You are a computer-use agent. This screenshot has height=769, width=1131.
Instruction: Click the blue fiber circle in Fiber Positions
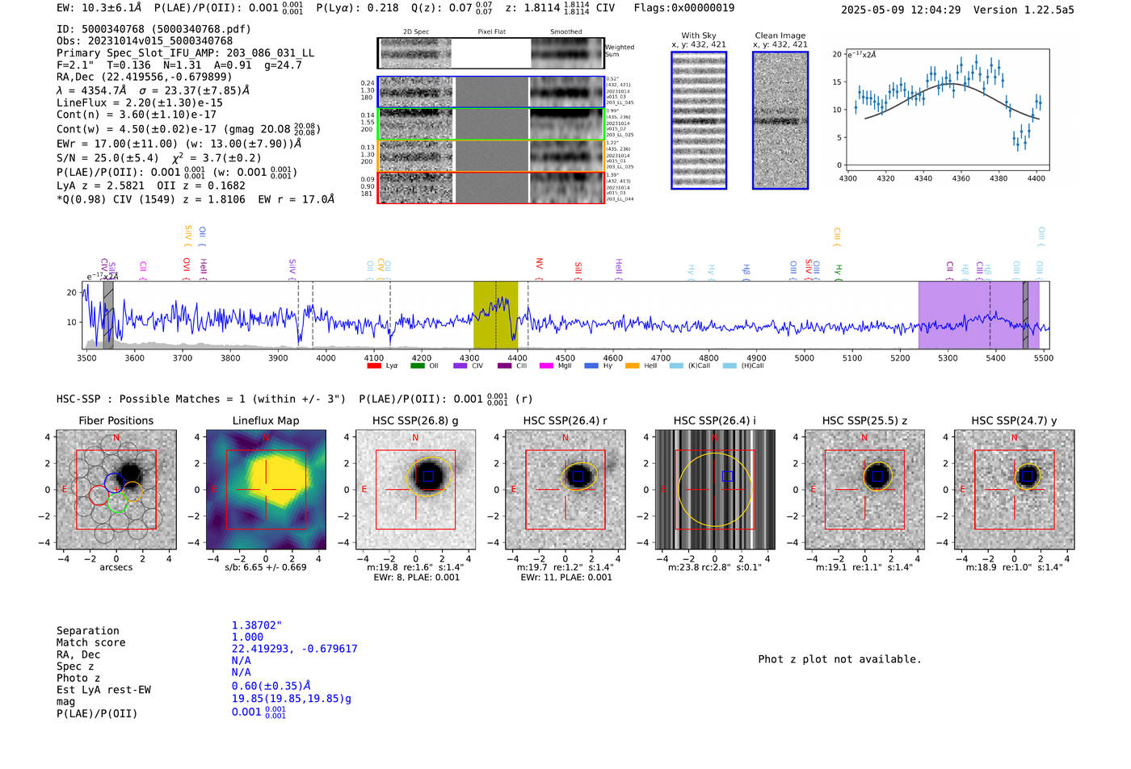click(113, 483)
